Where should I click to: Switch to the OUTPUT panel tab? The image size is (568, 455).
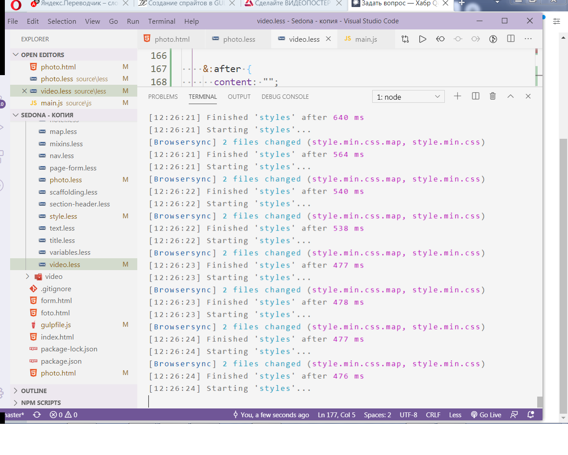(x=239, y=97)
